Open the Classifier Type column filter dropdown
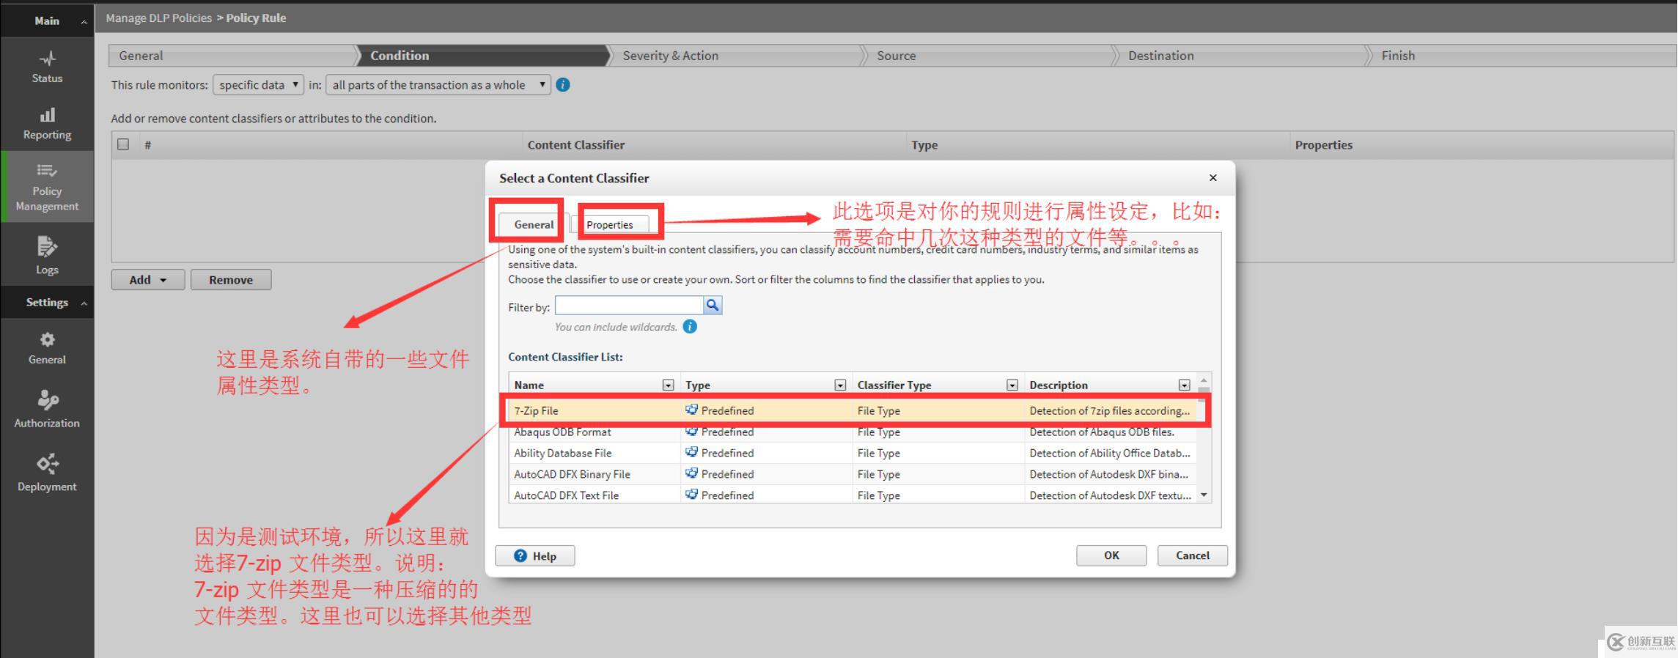Image resolution: width=1678 pixels, height=658 pixels. [x=1012, y=385]
